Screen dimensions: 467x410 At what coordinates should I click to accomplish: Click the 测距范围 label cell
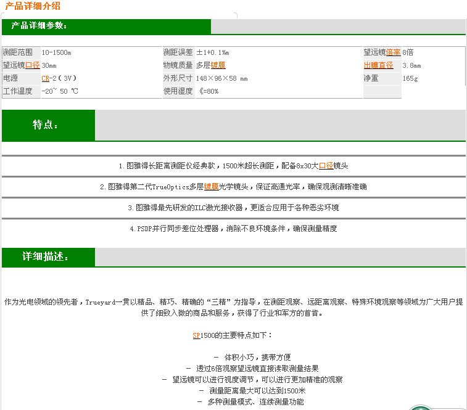pyautogui.click(x=21, y=52)
